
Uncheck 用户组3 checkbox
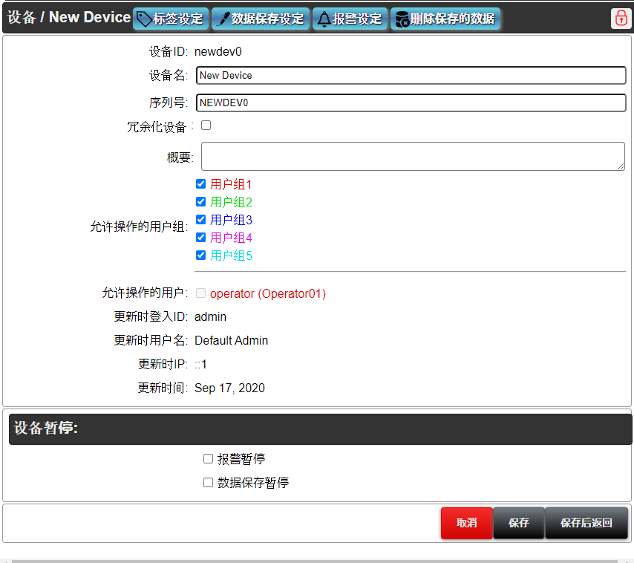pos(200,220)
